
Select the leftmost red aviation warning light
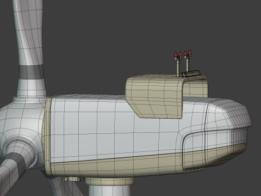[x=176, y=54]
